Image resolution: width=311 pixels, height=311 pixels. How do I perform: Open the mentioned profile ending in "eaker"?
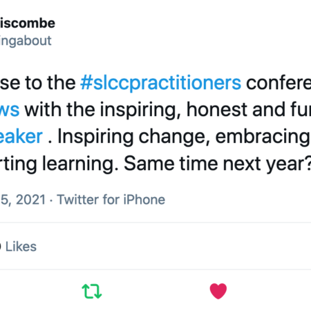click(x=21, y=137)
